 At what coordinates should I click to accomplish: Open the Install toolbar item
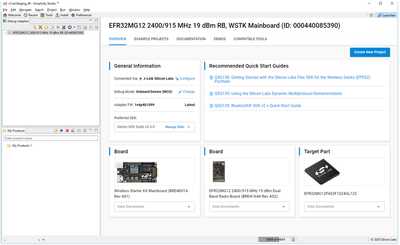pos(62,15)
